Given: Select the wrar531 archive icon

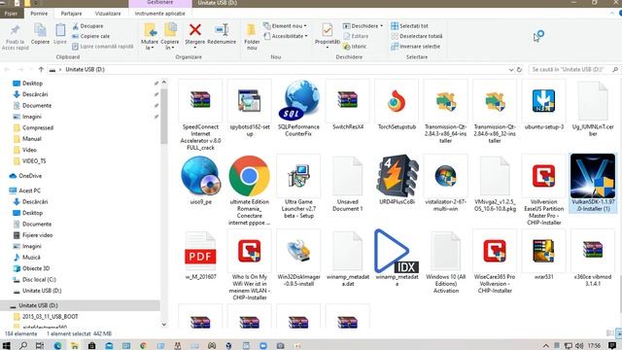Looking at the screenshot, I should pyautogui.click(x=543, y=251).
